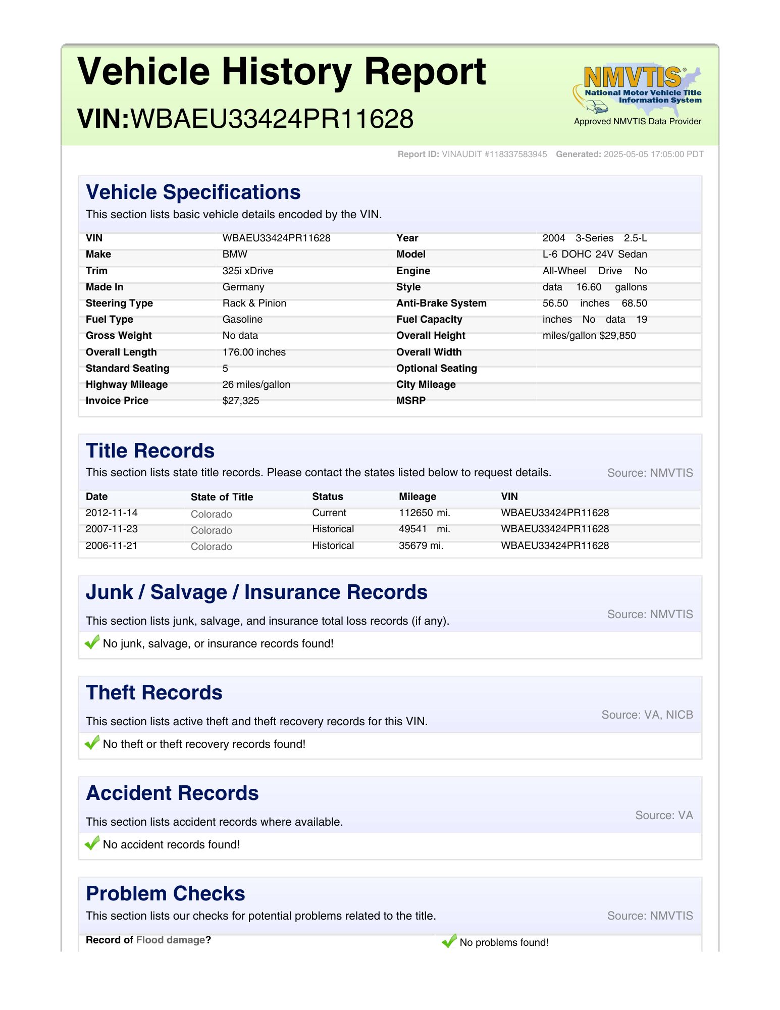Click the 2007-11-23 title date
Viewport: 780px width, 1010px height.
112,529
